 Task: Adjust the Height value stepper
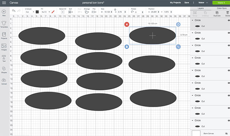pos(125,12)
